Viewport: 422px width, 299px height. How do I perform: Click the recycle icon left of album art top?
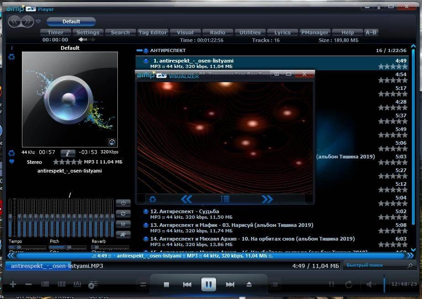click(11, 57)
